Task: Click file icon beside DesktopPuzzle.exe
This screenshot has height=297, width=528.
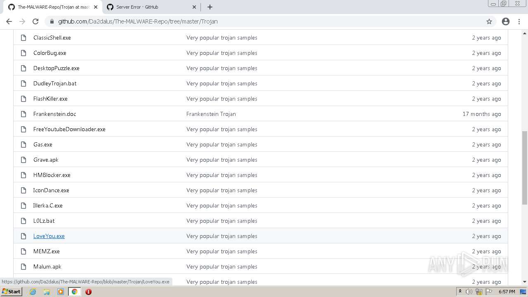Action: 24,68
